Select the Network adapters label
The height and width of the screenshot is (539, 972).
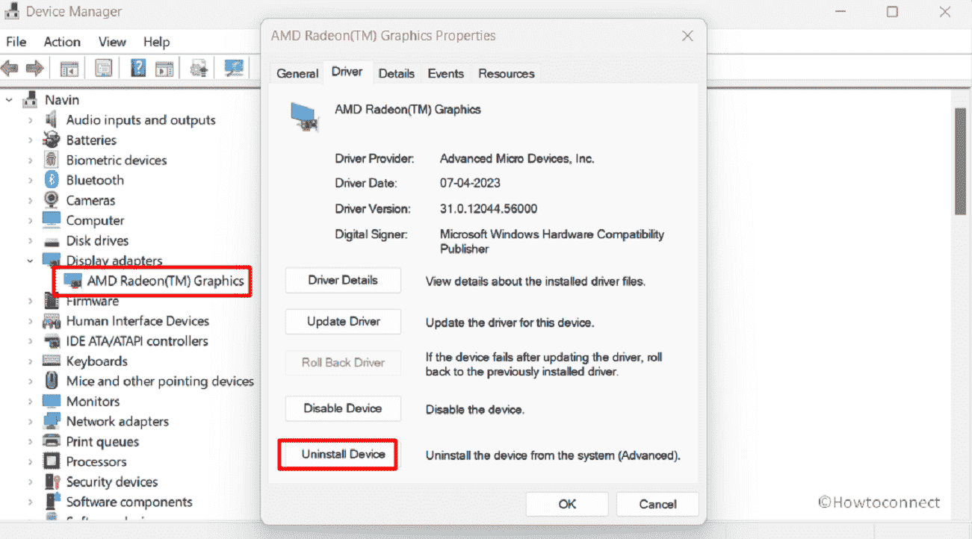[117, 422]
